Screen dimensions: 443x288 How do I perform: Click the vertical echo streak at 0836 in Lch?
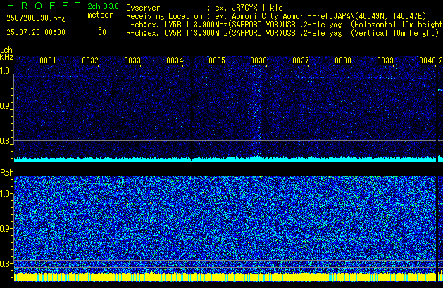point(257,108)
